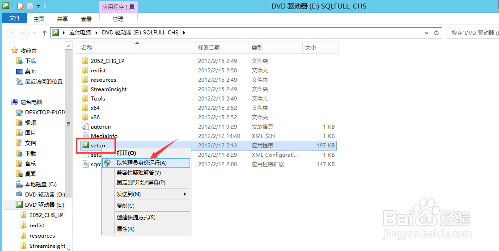Click the Forward navigation arrow

click(24, 33)
